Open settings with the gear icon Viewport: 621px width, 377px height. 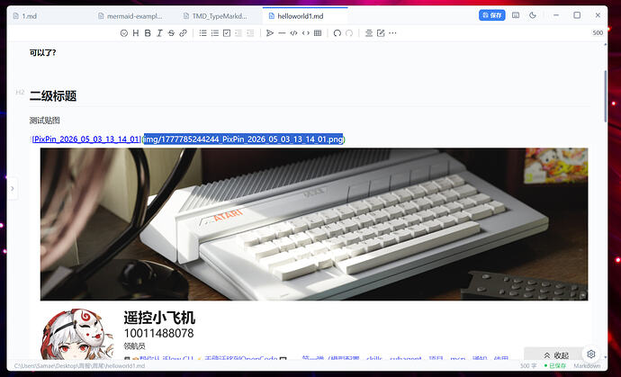pos(591,354)
